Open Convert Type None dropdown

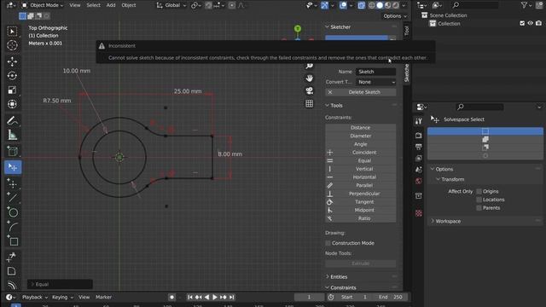click(x=375, y=82)
